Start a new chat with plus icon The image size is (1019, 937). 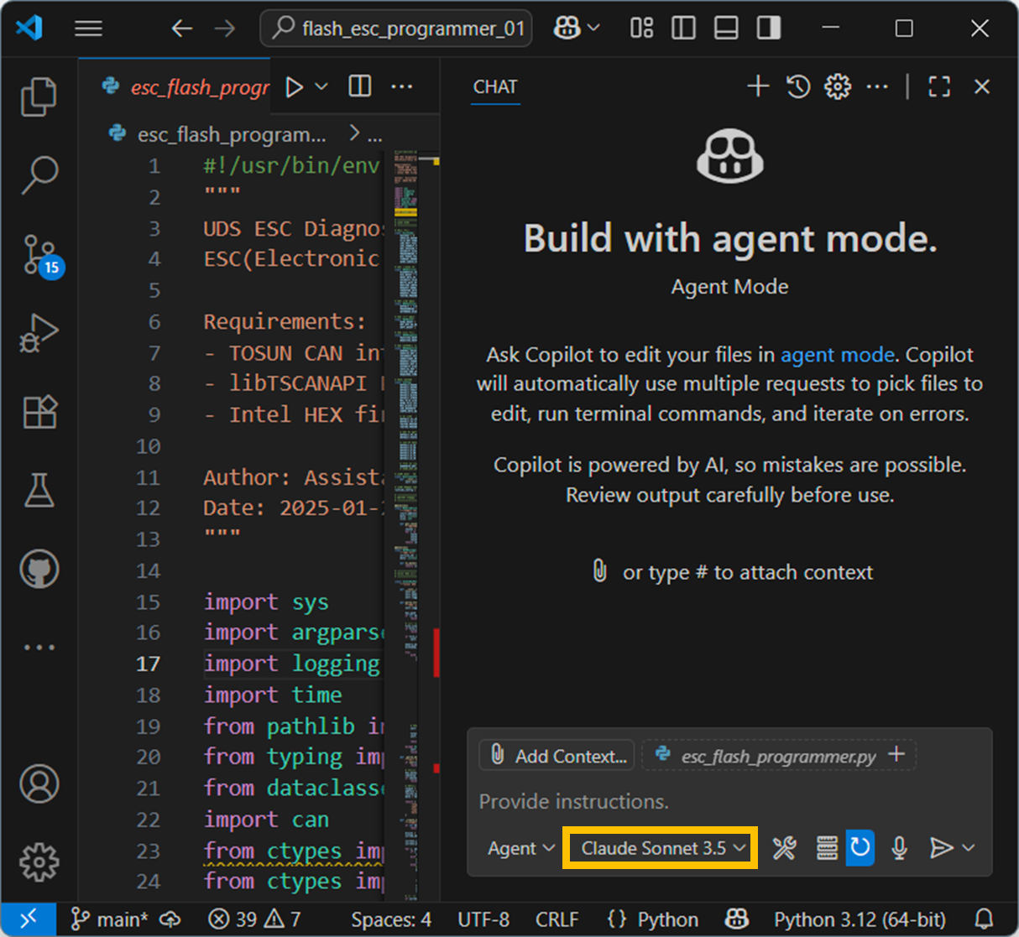pos(758,86)
